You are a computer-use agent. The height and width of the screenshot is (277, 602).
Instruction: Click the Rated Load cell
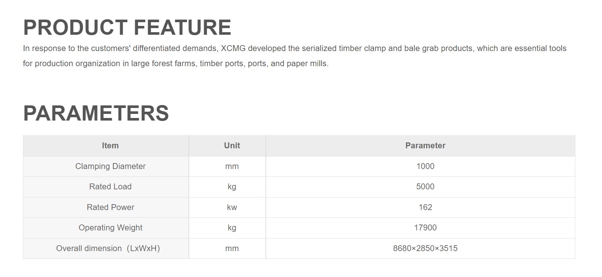coord(110,187)
